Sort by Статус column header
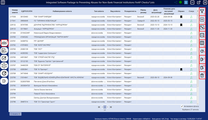208x120 pixels. (x=191, y=11)
